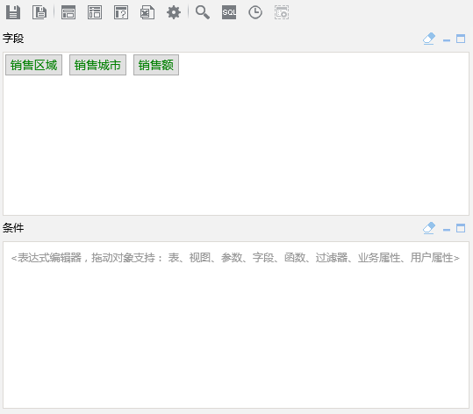Screen dimensions: 473x414
Task: Click the table question-mark icon
Action: click(x=121, y=12)
